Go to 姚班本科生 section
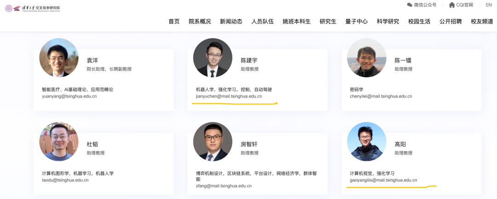The width and height of the screenshot is (497, 199). click(296, 22)
